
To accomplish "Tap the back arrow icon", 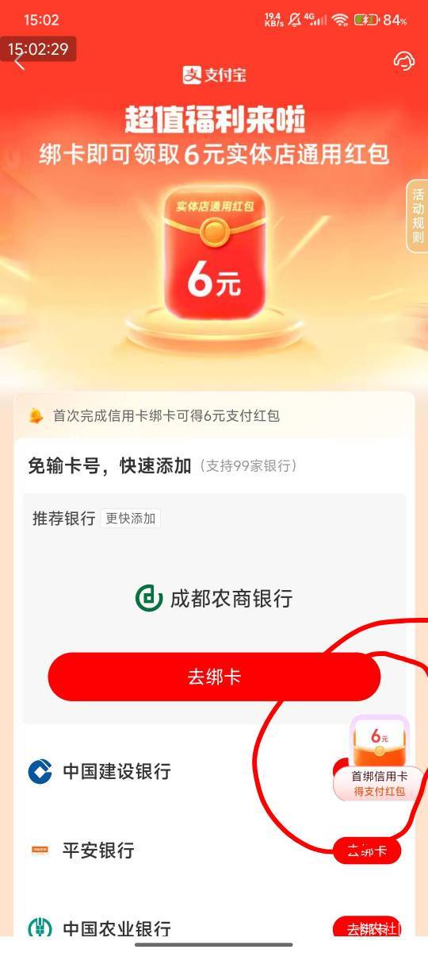I will click(20, 61).
